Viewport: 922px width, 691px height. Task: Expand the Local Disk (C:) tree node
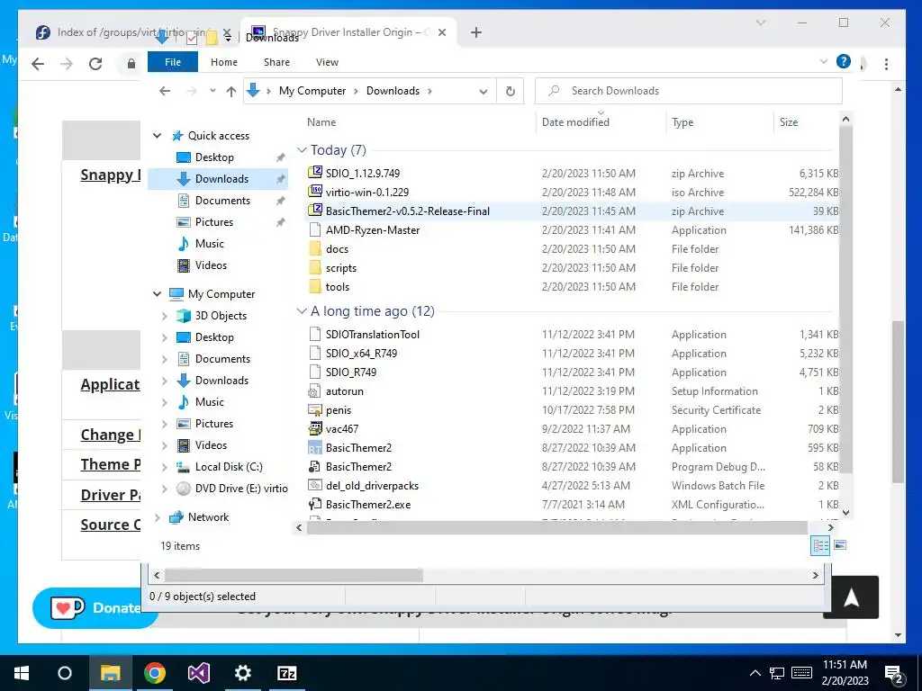165,467
